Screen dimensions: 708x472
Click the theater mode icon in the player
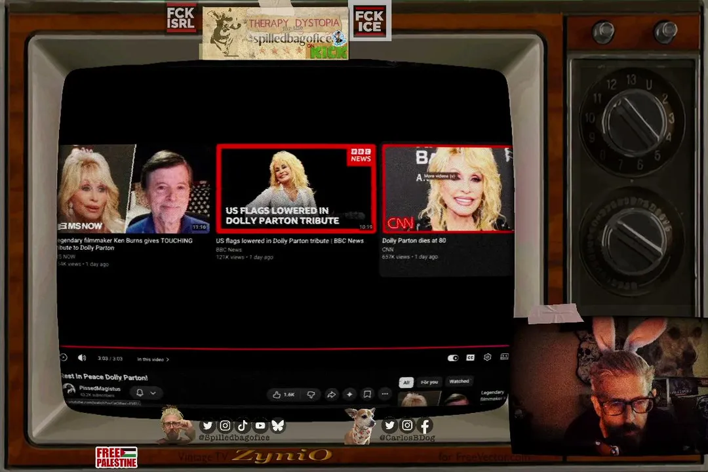[504, 357]
